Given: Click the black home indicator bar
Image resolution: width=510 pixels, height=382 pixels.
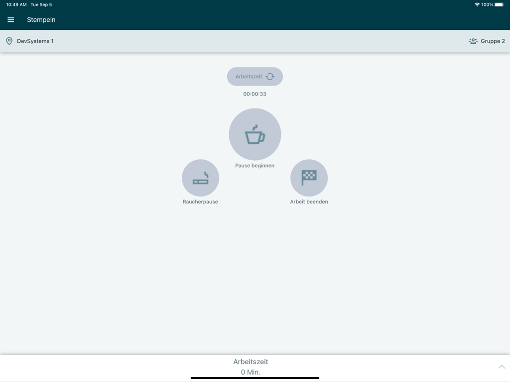Looking at the screenshot, I should coord(255,378).
